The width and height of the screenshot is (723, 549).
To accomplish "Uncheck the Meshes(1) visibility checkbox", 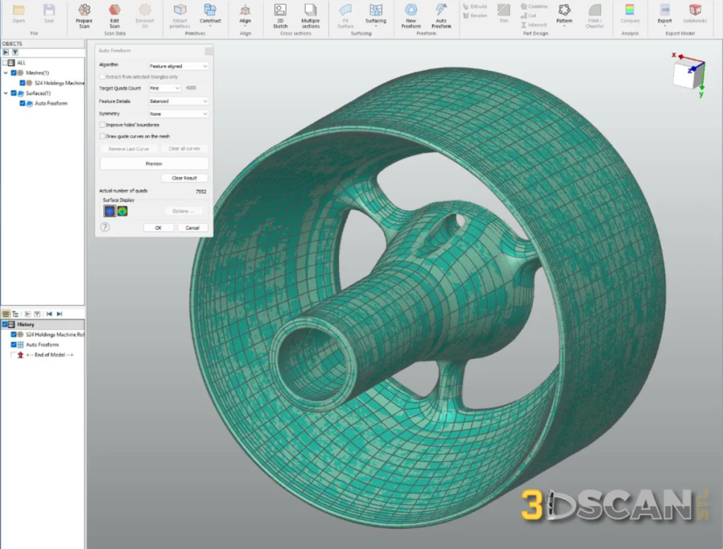I will pos(13,73).
